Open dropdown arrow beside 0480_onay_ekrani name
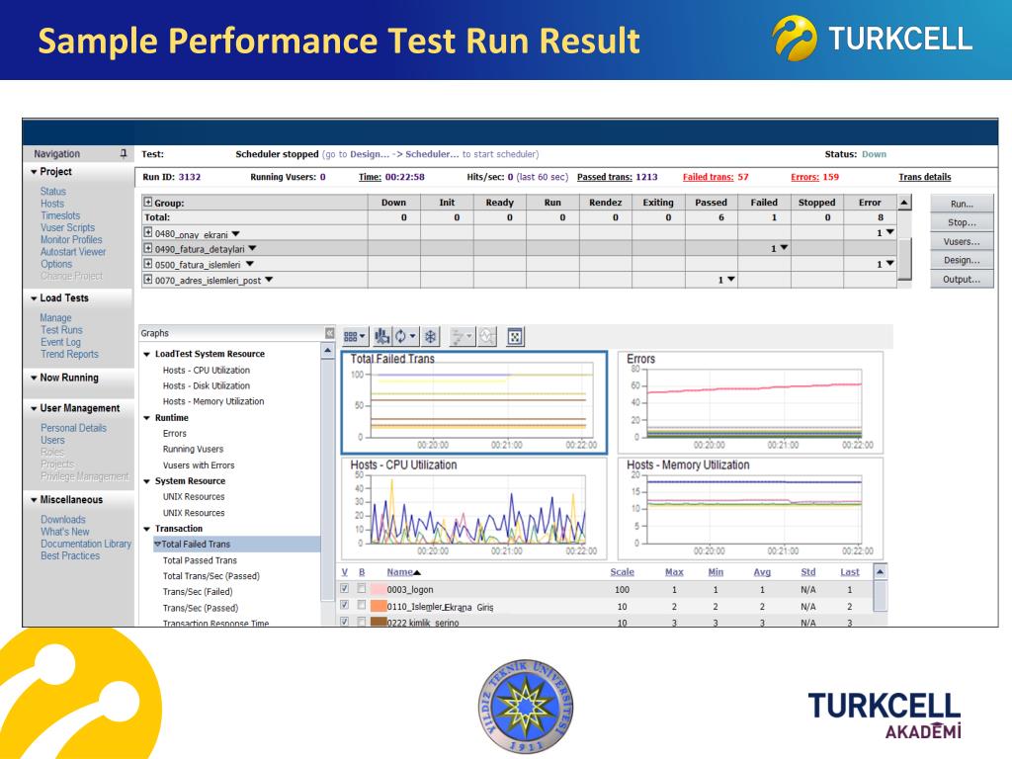The height and width of the screenshot is (759, 1012). [235, 233]
